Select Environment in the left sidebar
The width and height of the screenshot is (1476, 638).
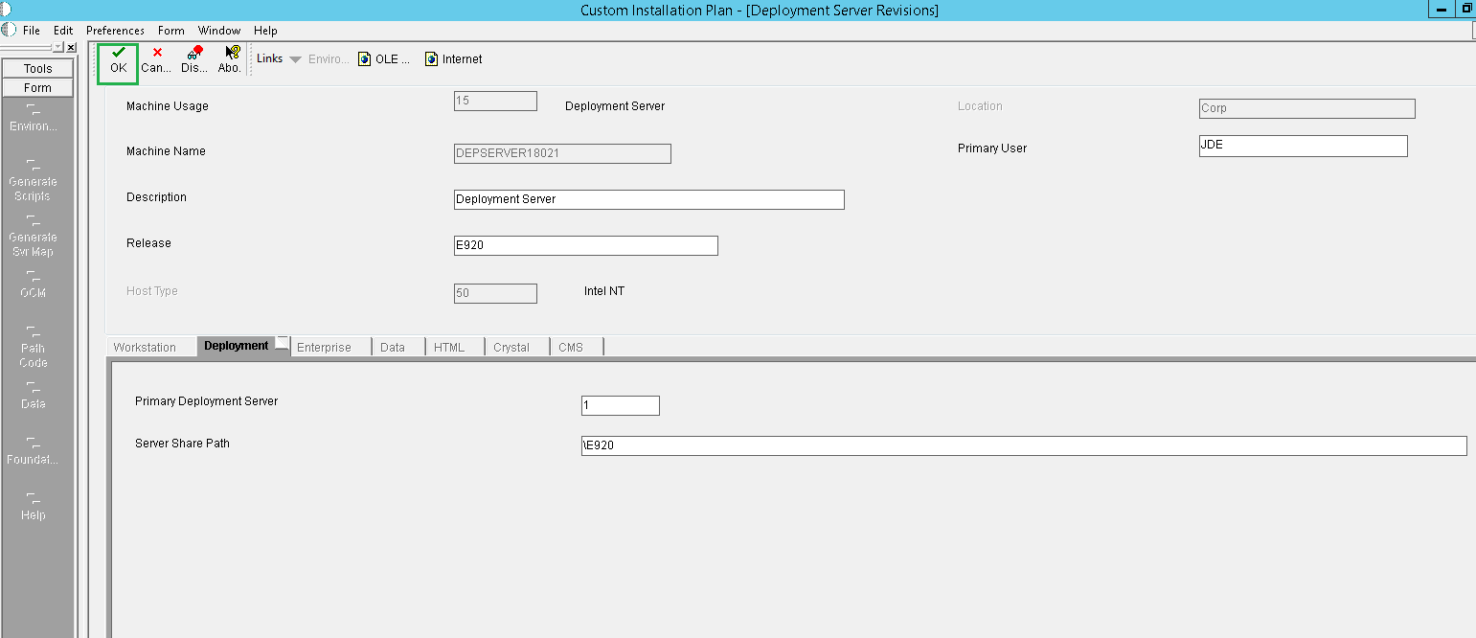pos(33,118)
